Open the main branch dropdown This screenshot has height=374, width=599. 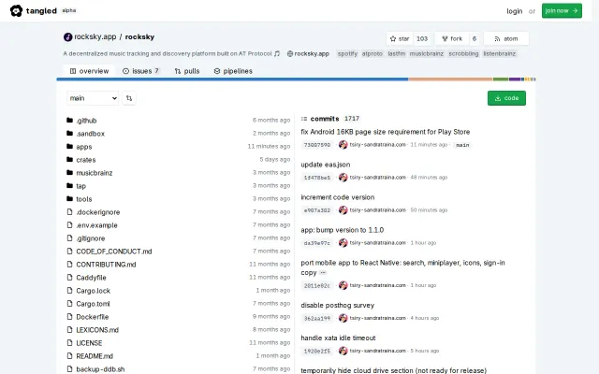[93, 98]
